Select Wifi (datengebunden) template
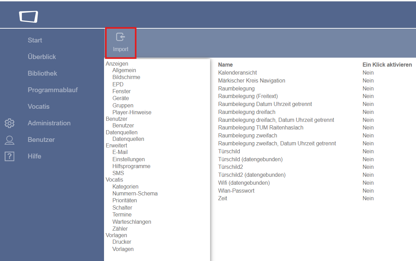 point(244,183)
